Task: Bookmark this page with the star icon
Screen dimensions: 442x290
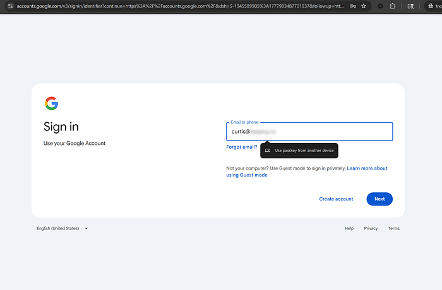Action: (364, 6)
